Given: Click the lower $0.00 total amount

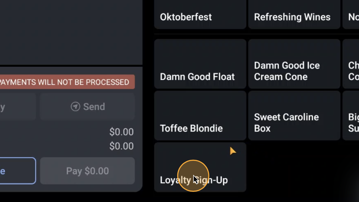Looking at the screenshot, I should (x=122, y=146).
